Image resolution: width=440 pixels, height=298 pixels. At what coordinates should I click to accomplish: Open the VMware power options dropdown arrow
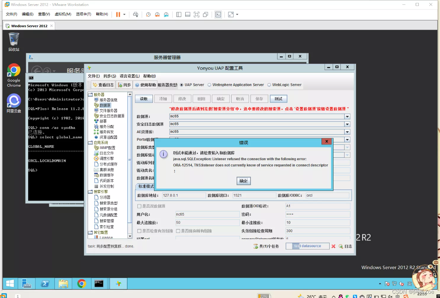pos(124,15)
